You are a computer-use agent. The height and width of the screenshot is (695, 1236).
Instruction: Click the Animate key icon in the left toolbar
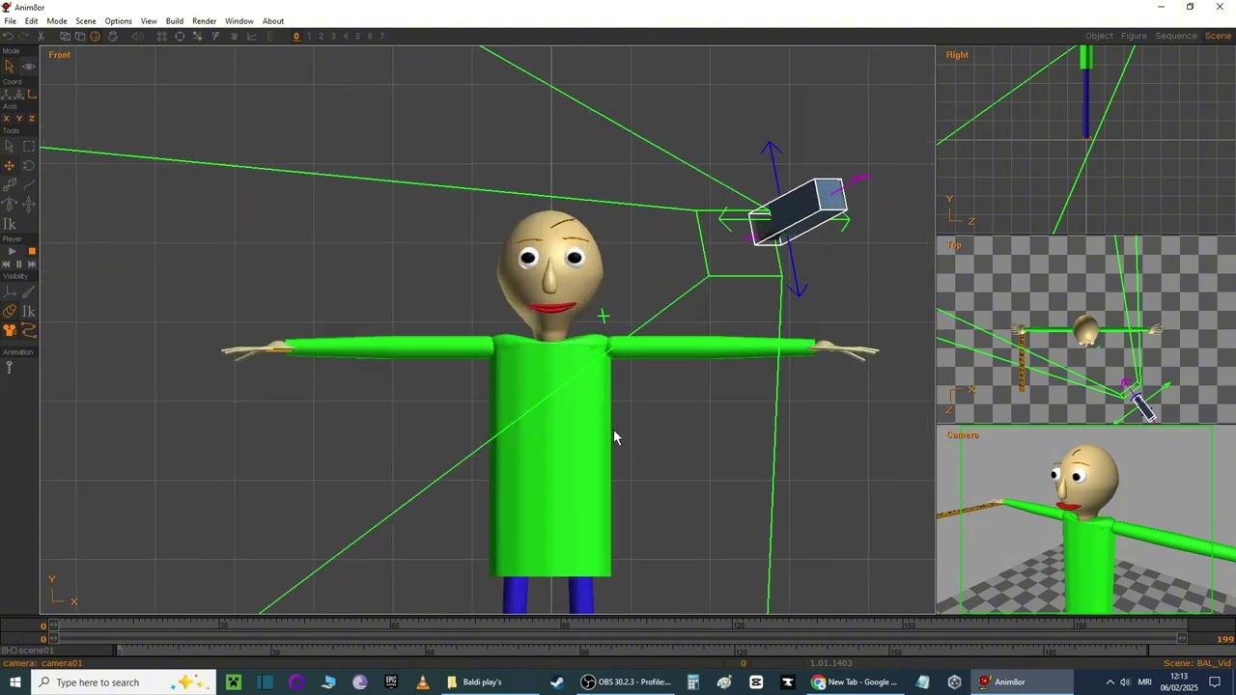(9, 367)
